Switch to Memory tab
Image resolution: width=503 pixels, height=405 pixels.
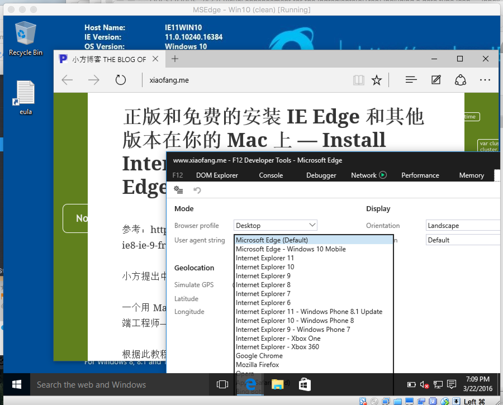[x=471, y=175]
